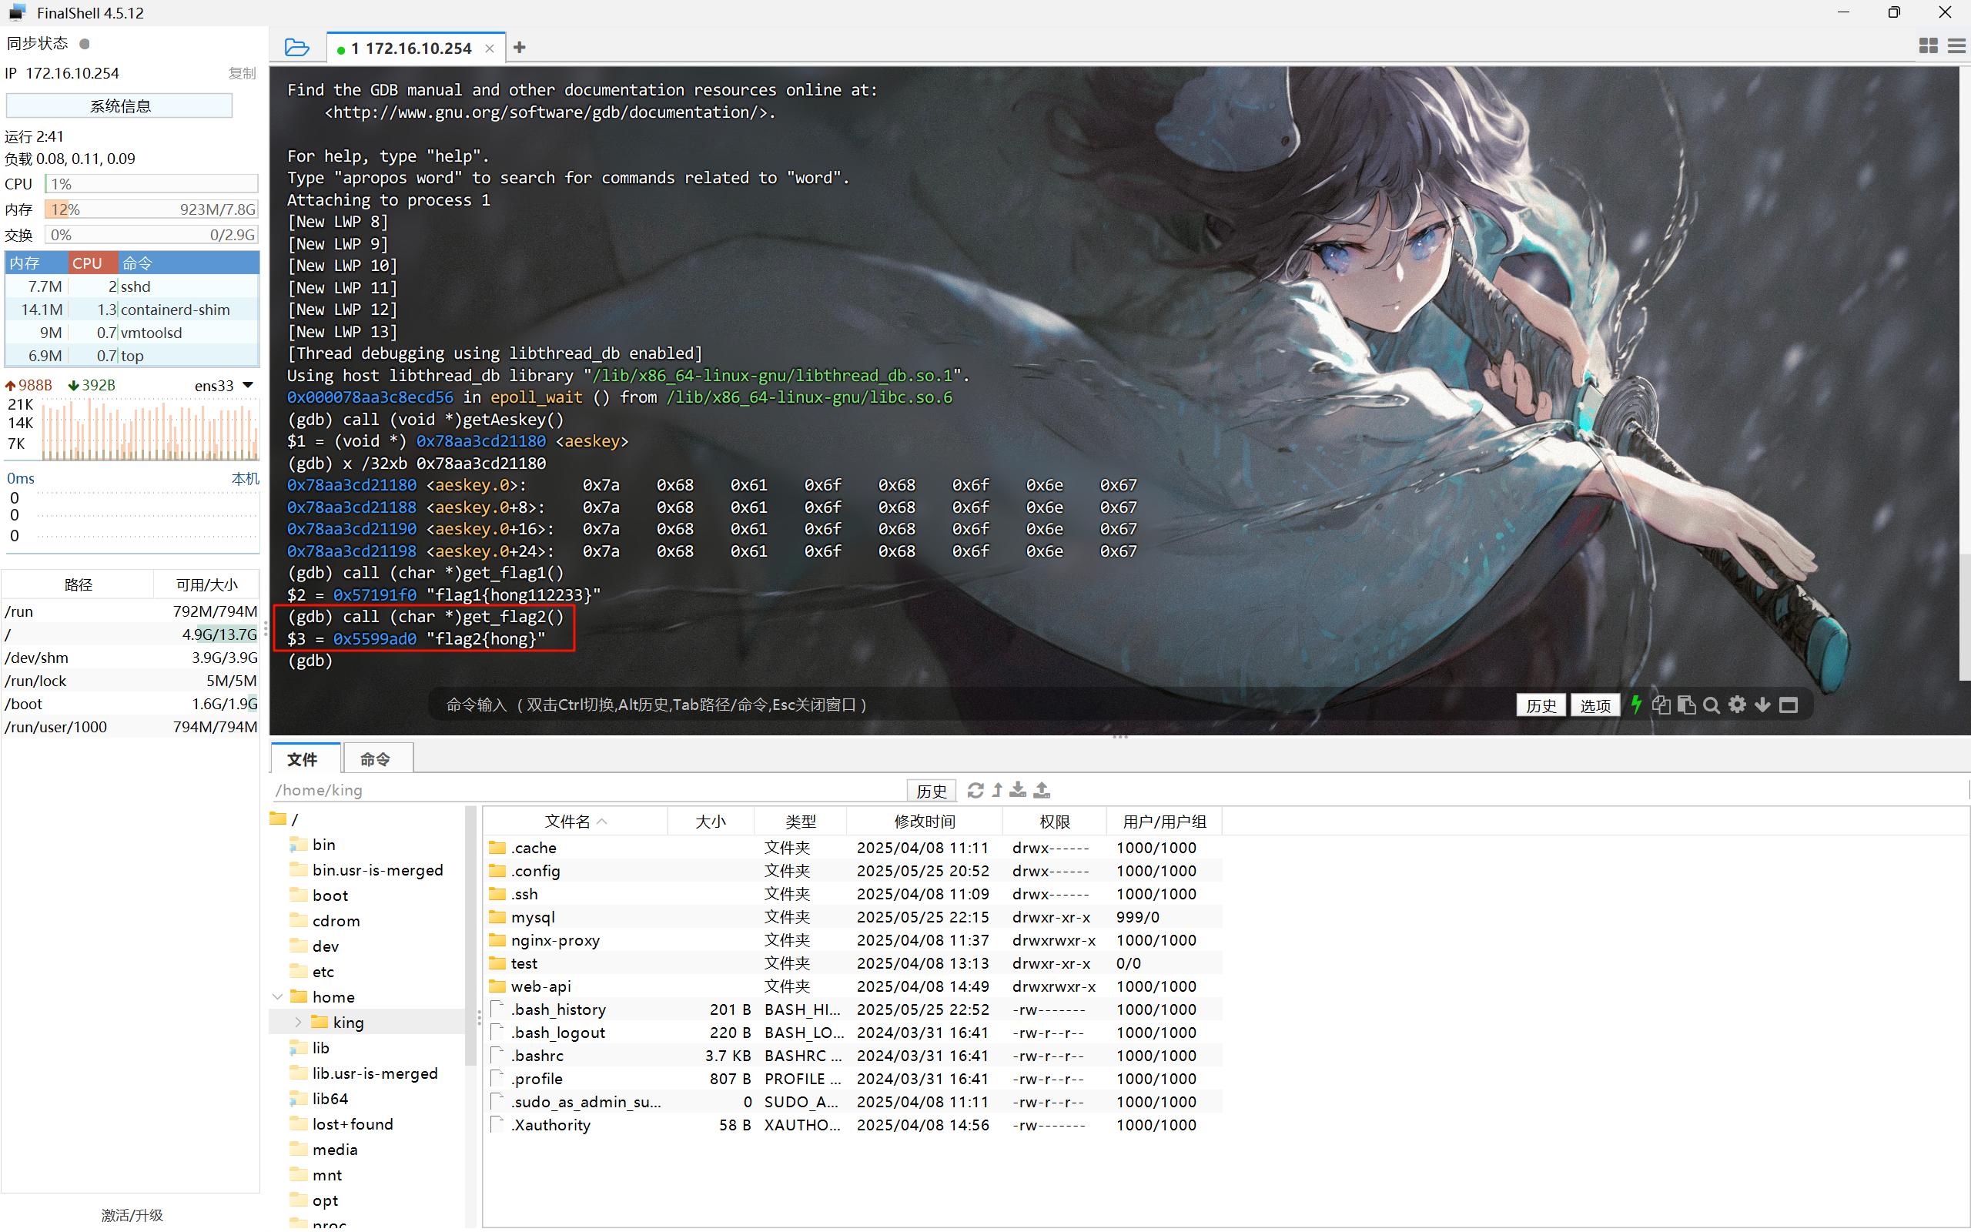The height and width of the screenshot is (1232, 1971).
Task: Open the hamburger main menu icon
Action: click(1956, 46)
